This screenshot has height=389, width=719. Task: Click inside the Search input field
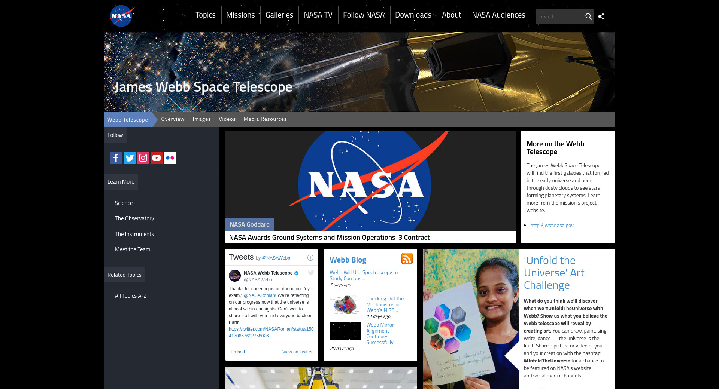coord(559,16)
